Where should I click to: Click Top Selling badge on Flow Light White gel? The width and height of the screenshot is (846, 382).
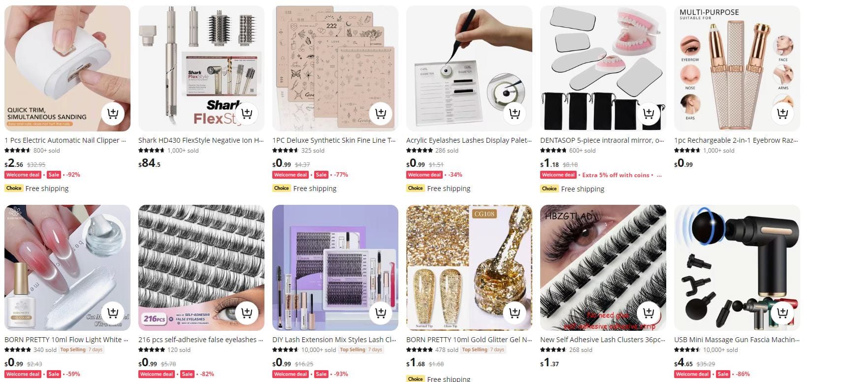pos(73,350)
